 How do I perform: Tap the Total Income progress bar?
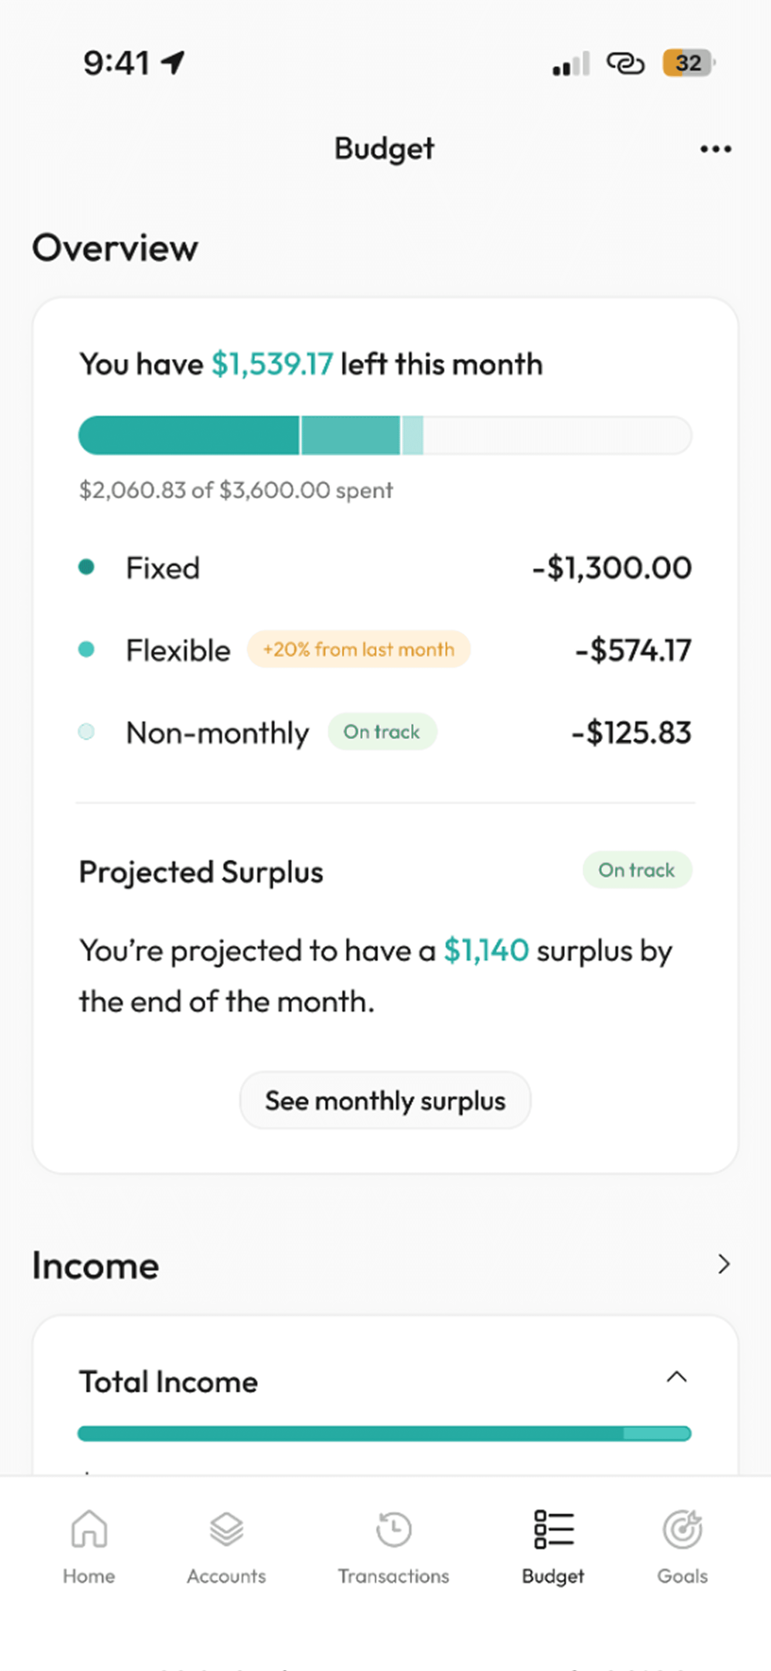coord(385,1433)
